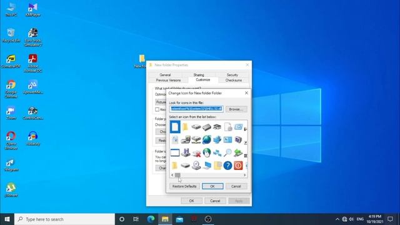The width and height of the screenshot is (400, 225).
Task: Select the Recycle Bin desktop icon
Action: pos(11,35)
